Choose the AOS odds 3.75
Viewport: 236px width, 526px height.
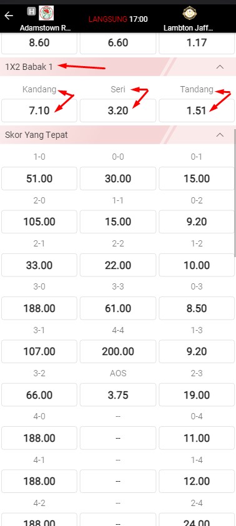(x=118, y=395)
